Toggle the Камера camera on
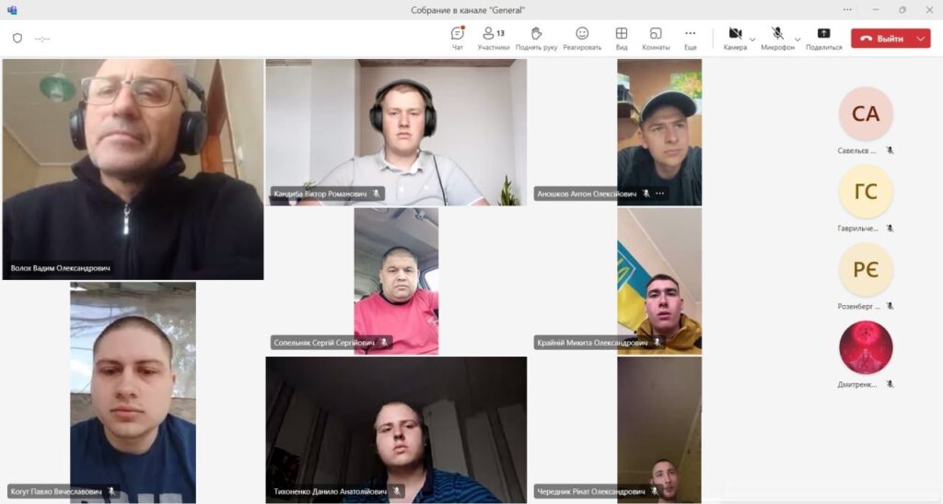Image resolution: width=943 pixels, height=504 pixels. tap(734, 35)
